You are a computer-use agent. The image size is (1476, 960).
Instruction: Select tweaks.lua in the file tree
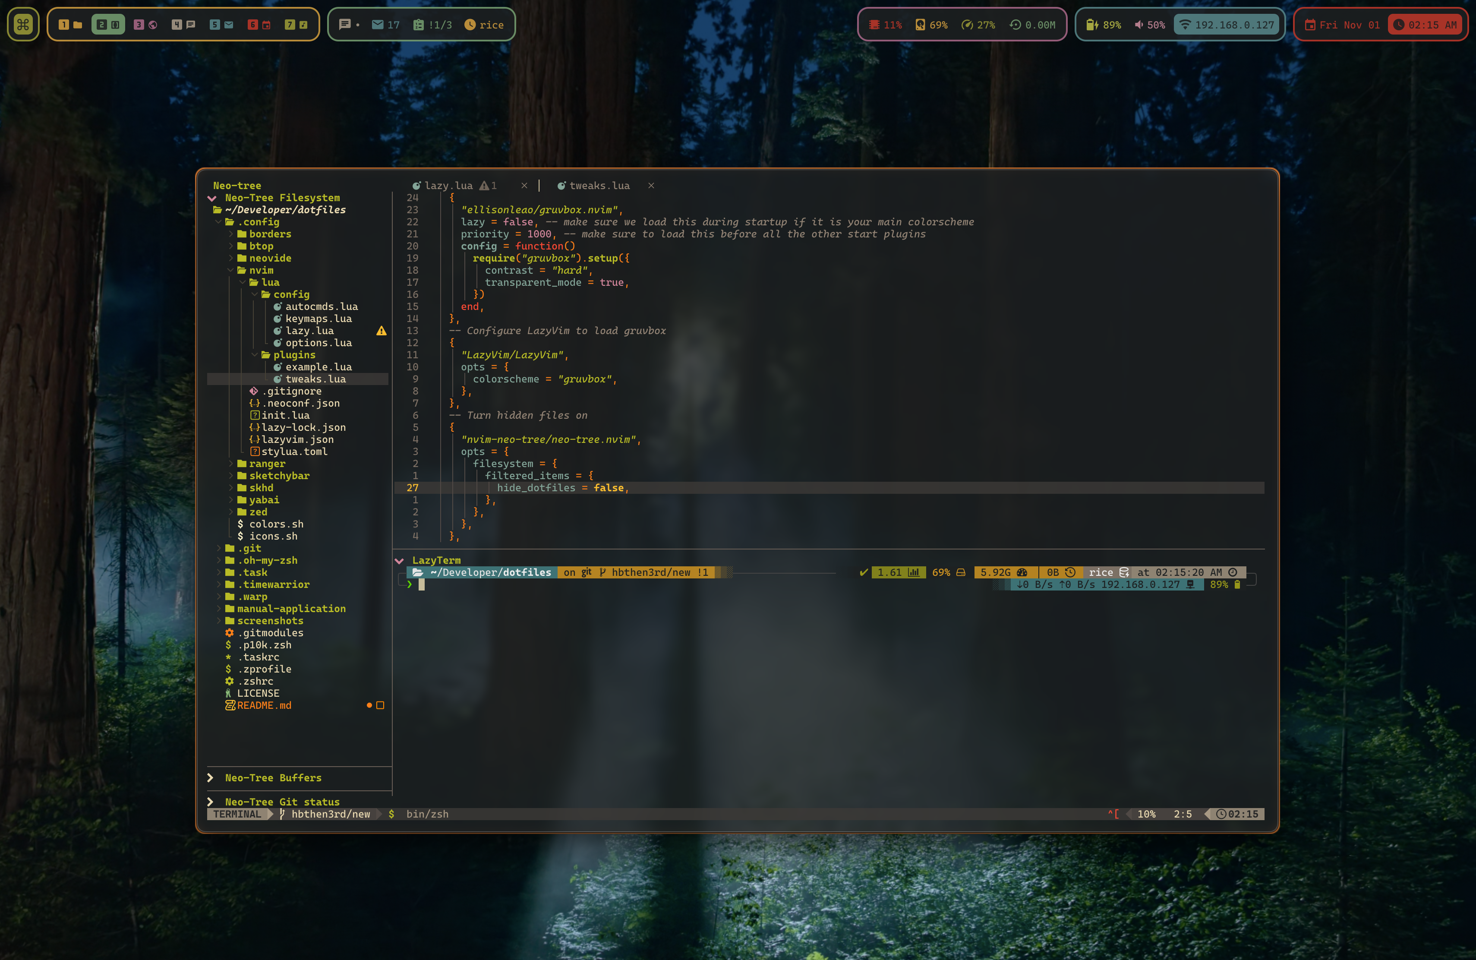pos(298,379)
